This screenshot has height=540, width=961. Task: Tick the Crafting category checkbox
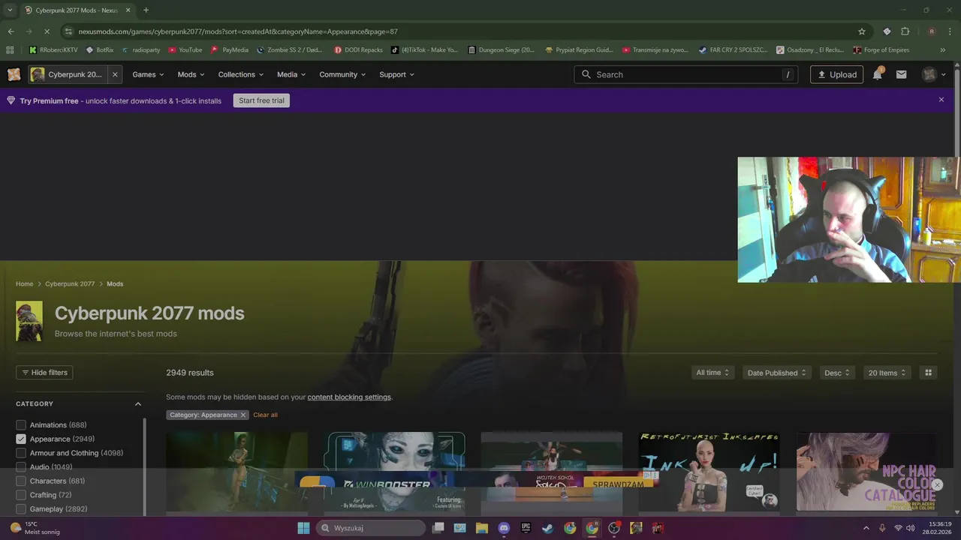click(21, 495)
